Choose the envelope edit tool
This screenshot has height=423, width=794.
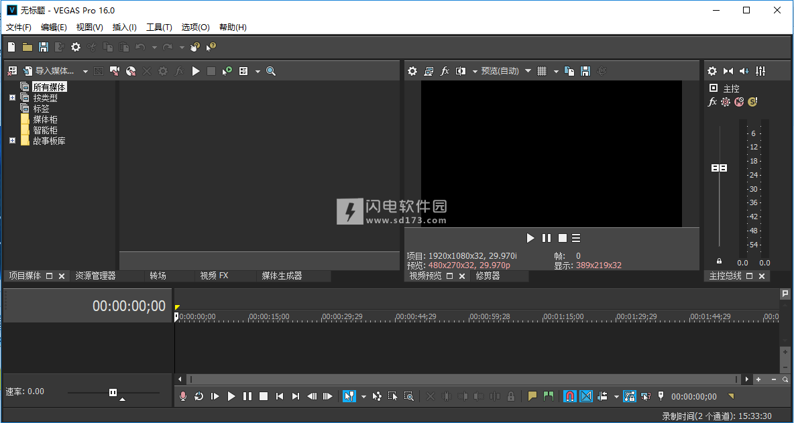pyautogui.click(x=377, y=396)
